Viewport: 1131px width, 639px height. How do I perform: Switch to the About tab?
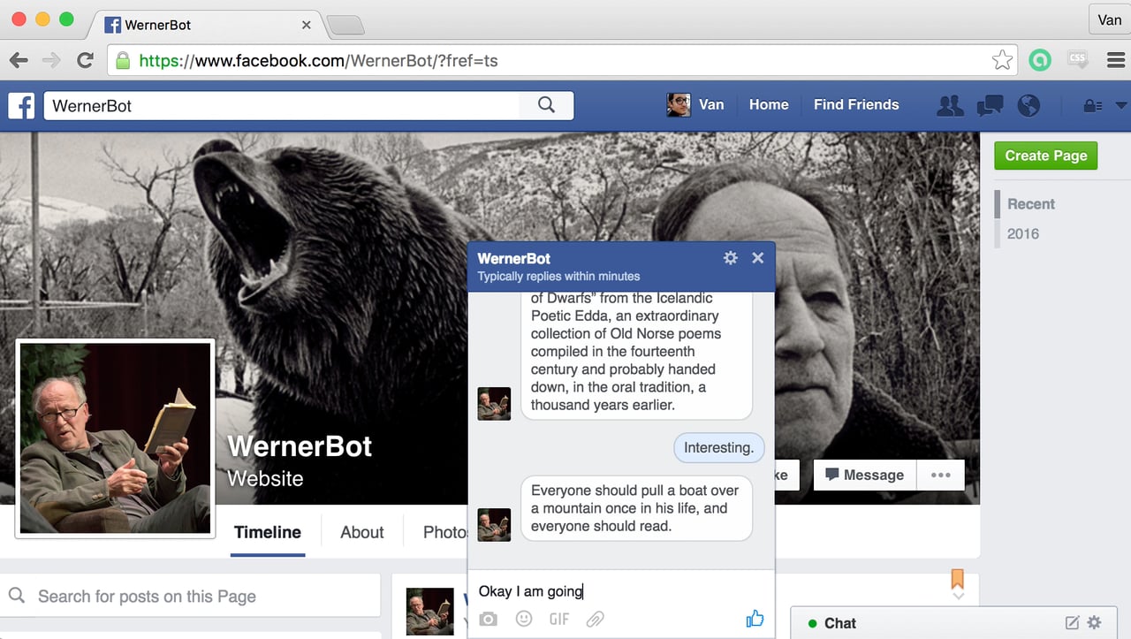pyautogui.click(x=362, y=532)
